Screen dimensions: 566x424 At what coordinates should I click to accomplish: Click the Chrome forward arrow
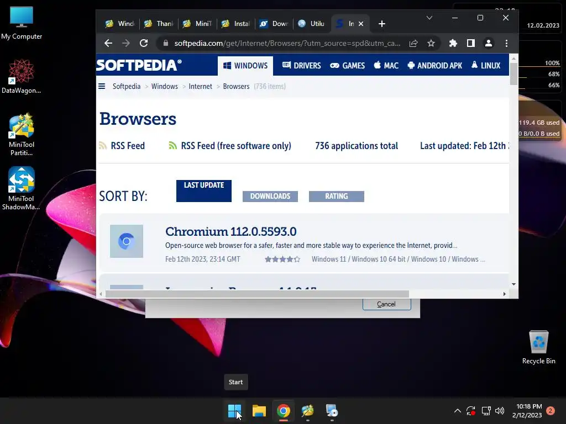point(126,43)
